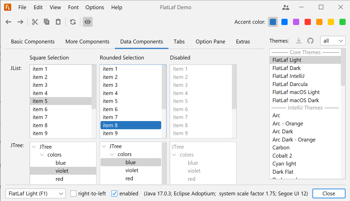Open the FlatLaf GitHub page via its icon

click(x=310, y=41)
